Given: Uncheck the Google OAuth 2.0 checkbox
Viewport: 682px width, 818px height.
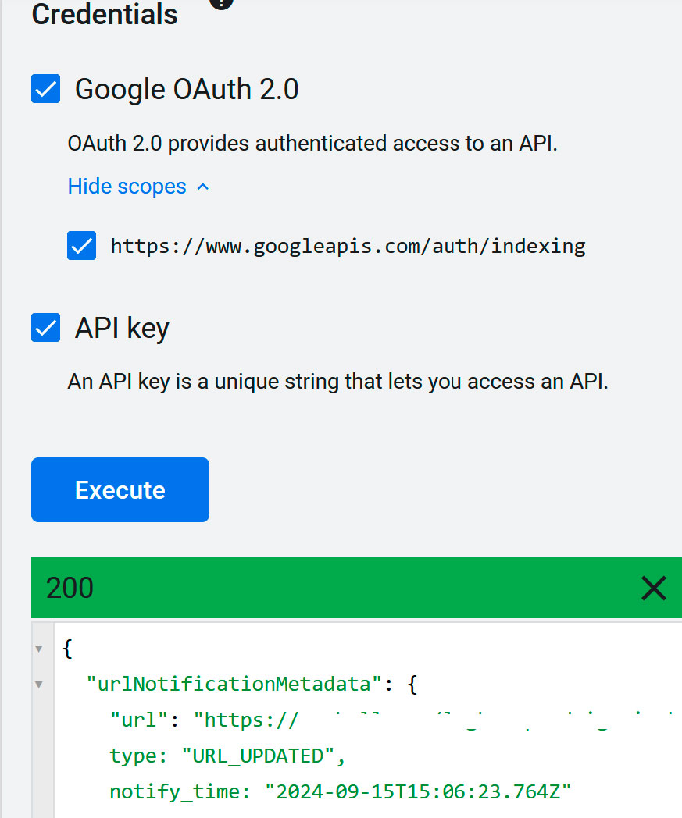Looking at the screenshot, I should tap(46, 89).
